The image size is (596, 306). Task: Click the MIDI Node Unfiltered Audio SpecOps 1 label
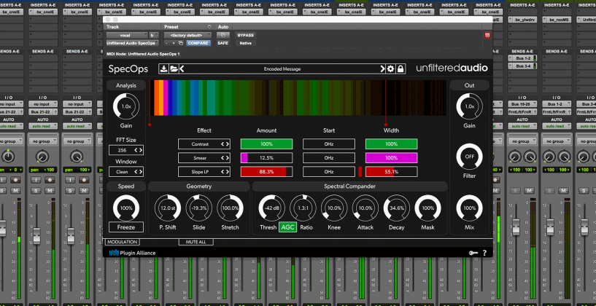(x=143, y=55)
